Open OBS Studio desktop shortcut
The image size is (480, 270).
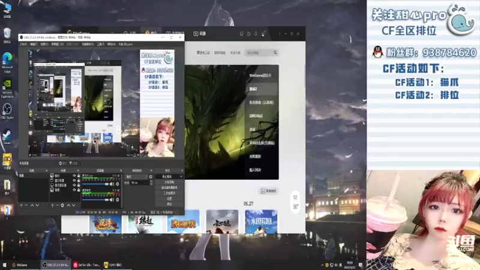click(7, 111)
